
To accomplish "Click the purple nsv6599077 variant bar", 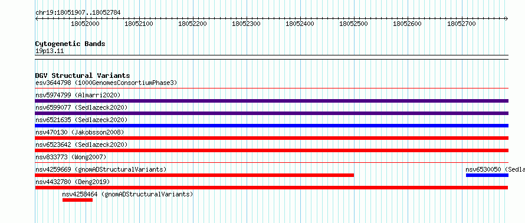I will click(272, 113).
